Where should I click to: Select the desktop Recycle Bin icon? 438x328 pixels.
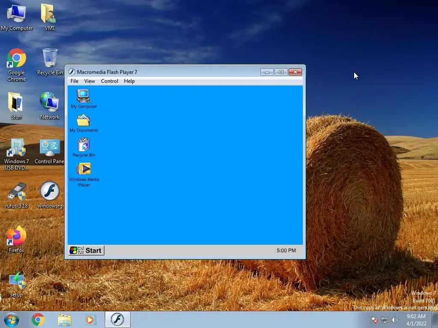[x=50, y=62]
